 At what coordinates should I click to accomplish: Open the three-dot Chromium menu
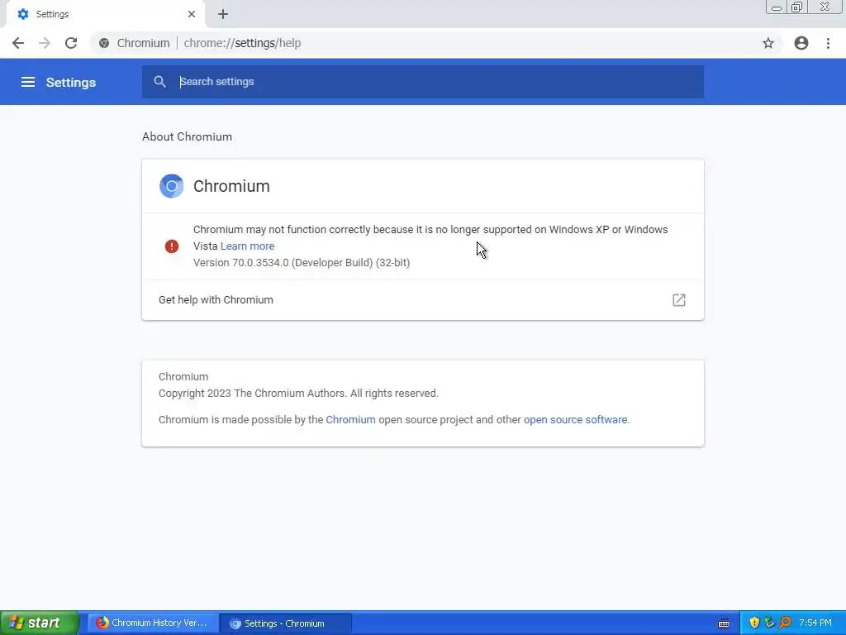click(828, 43)
